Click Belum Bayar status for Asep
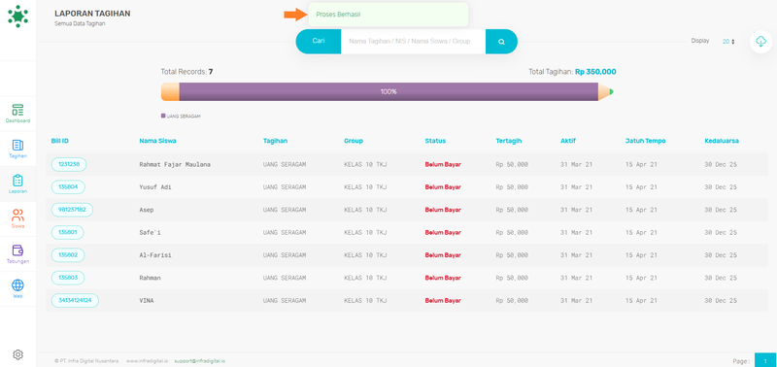 [x=443, y=210]
